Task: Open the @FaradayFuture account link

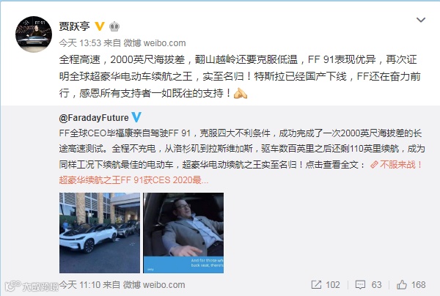Action: point(94,118)
